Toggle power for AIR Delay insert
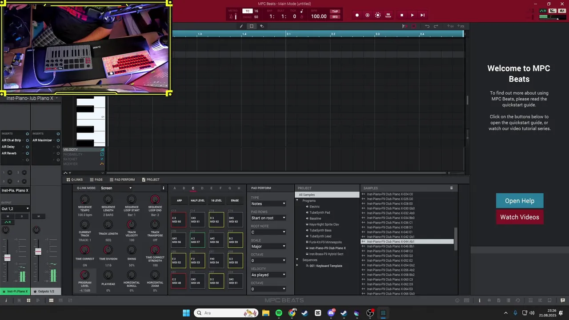569x320 pixels. 27,147
